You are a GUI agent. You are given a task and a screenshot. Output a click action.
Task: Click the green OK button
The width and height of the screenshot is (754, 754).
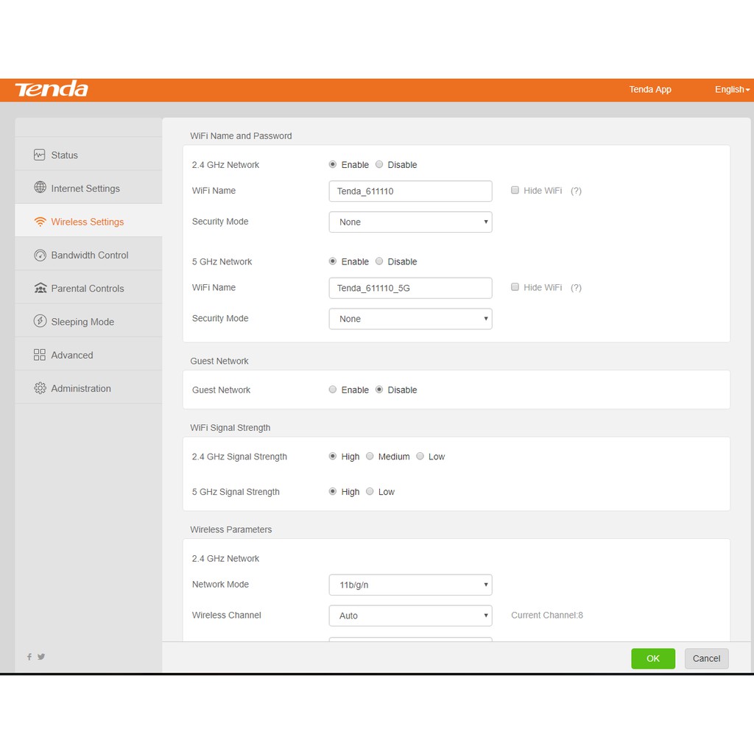point(652,658)
